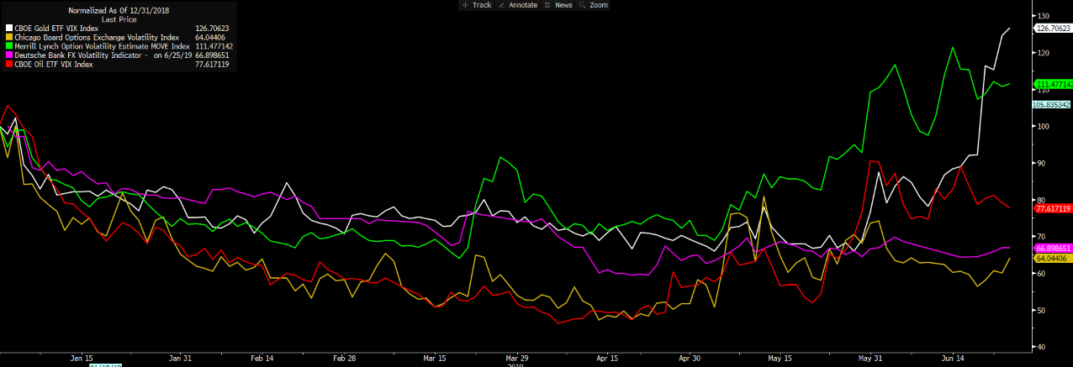Screen dimensions: 1073x367
Task: Activate the Track crosshair tool
Action: pyautogui.click(x=476, y=5)
